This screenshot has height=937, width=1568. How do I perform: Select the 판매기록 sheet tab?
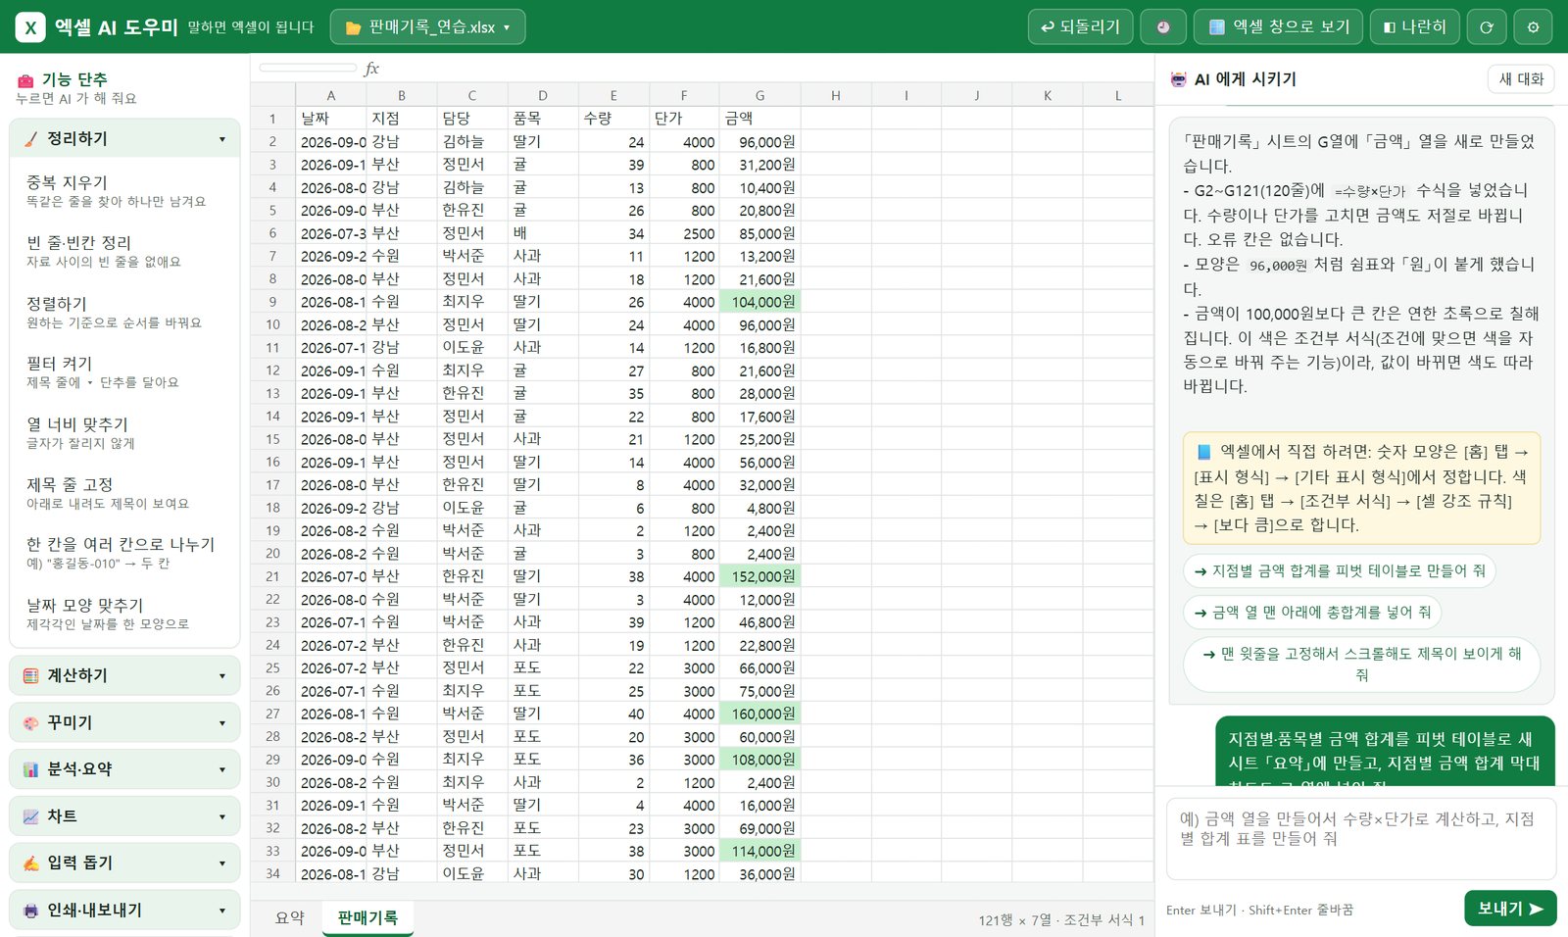pos(367,918)
